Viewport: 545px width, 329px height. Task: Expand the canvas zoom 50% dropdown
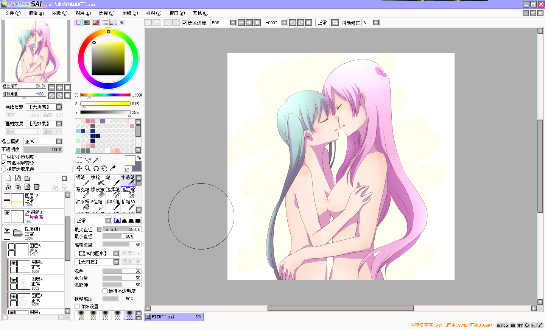(233, 23)
